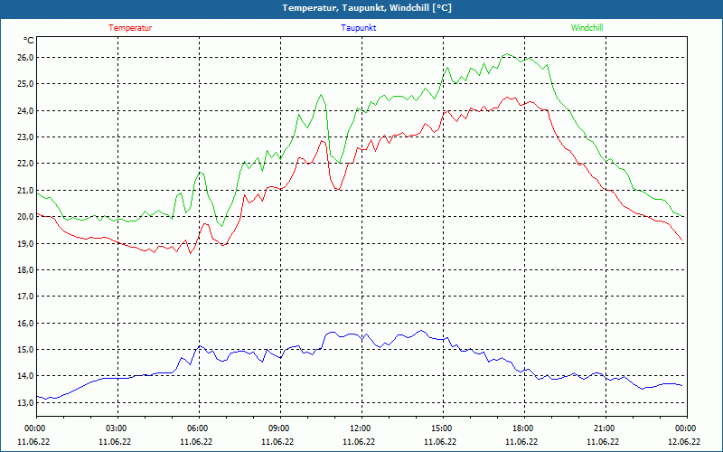Image resolution: width=723 pixels, height=452 pixels.
Task: Select the red Temperatur legend label
Action: pyautogui.click(x=130, y=28)
